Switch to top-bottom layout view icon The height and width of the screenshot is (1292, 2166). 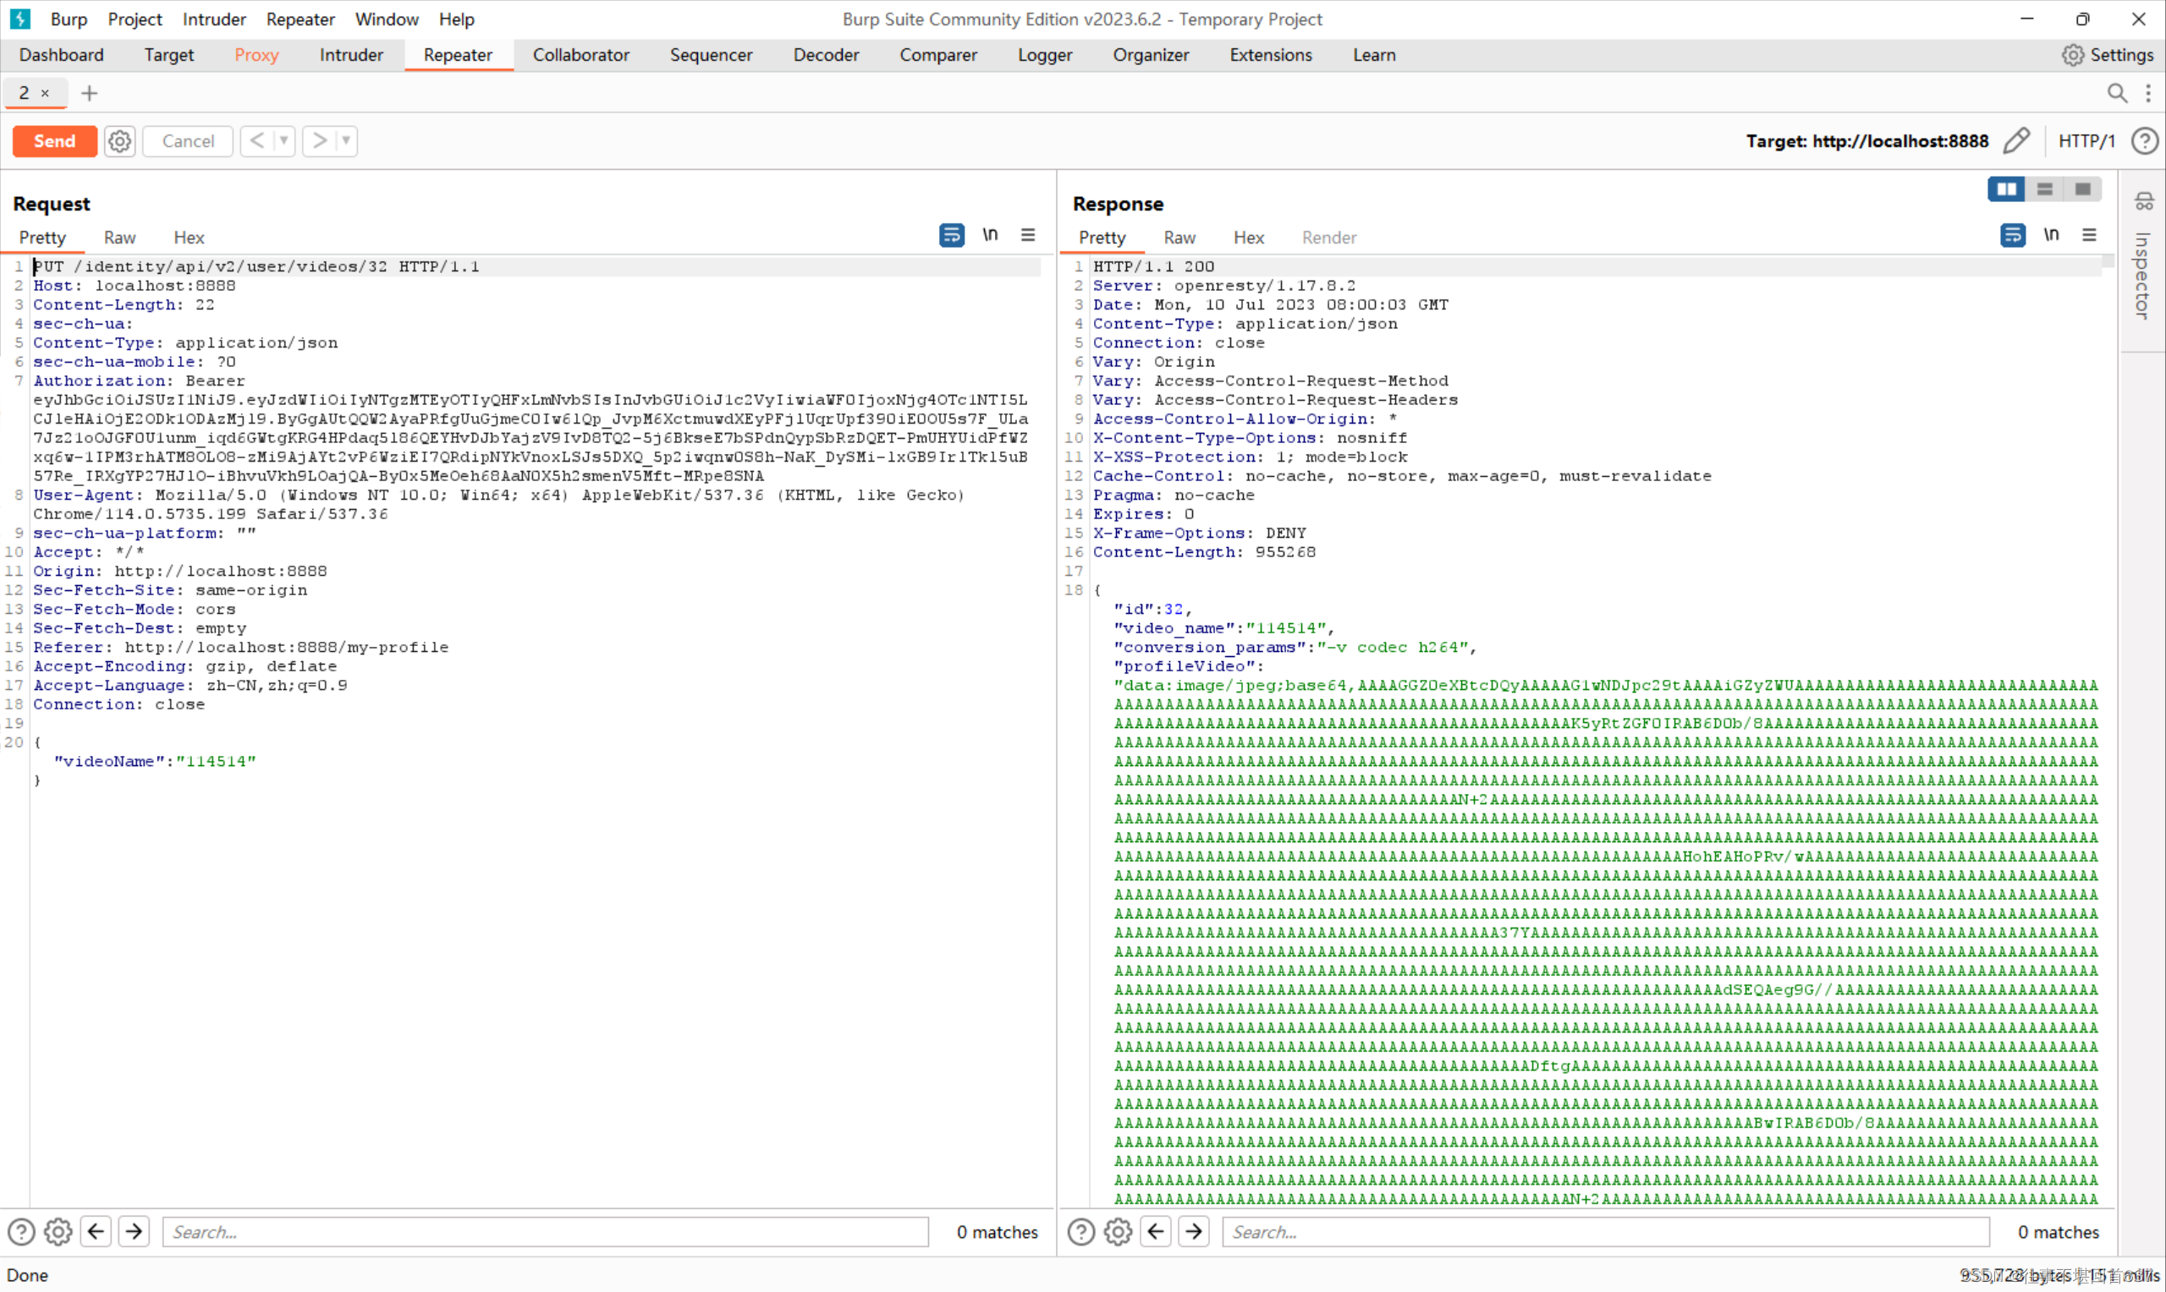pyautogui.click(x=2045, y=189)
